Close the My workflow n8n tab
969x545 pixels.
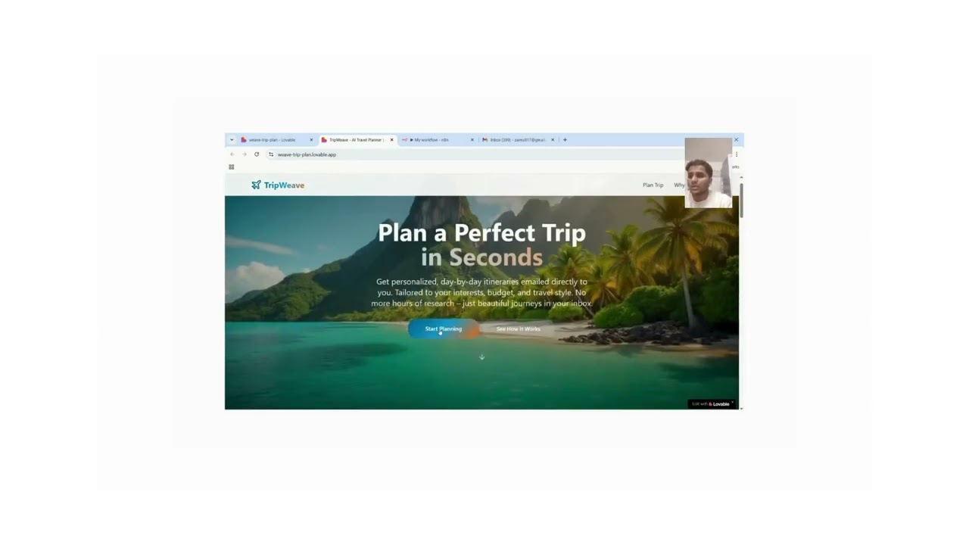pos(472,140)
